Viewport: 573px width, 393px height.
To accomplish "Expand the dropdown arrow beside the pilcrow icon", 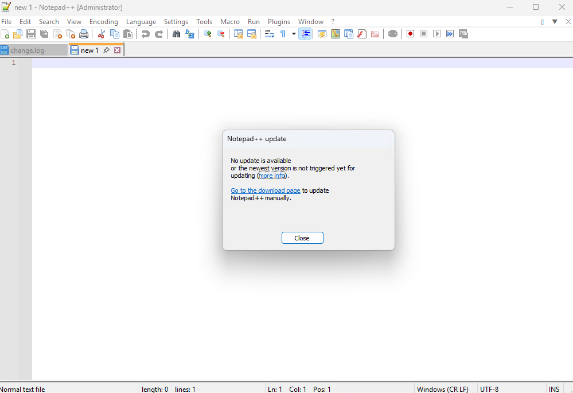I will (294, 34).
